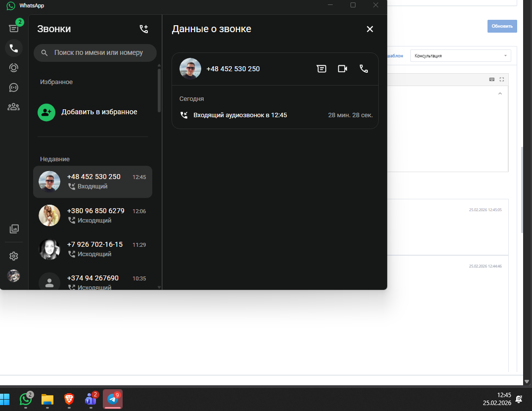The image size is (532, 411).
Task: Select recent call +48 452 530 250
Action: (92, 182)
